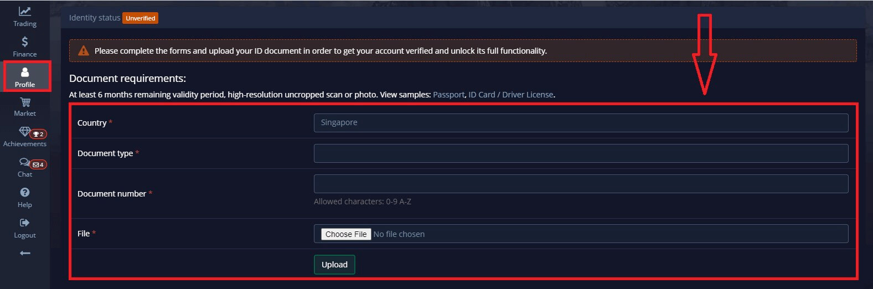Click the Finance dollar icon
The height and width of the screenshot is (289, 873).
click(25, 42)
